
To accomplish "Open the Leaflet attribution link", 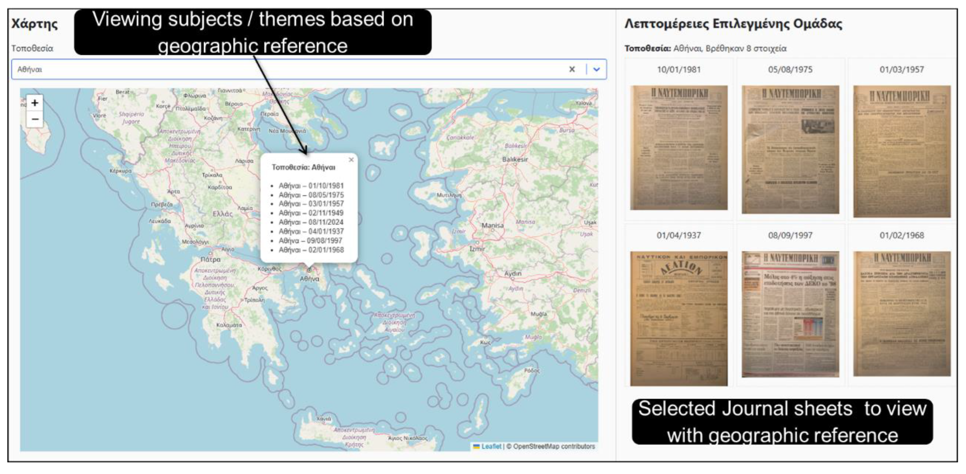I will [x=491, y=446].
